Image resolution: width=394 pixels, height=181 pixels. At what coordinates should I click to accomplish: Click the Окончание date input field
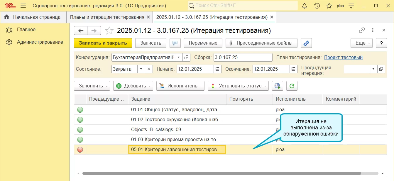pos(271,69)
